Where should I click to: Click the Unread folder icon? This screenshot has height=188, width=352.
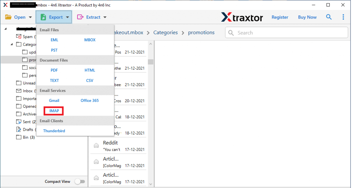(19, 83)
